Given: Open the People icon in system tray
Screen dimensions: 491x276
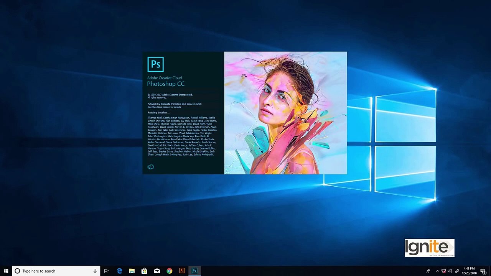Looking at the screenshot, I should pos(428,271).
